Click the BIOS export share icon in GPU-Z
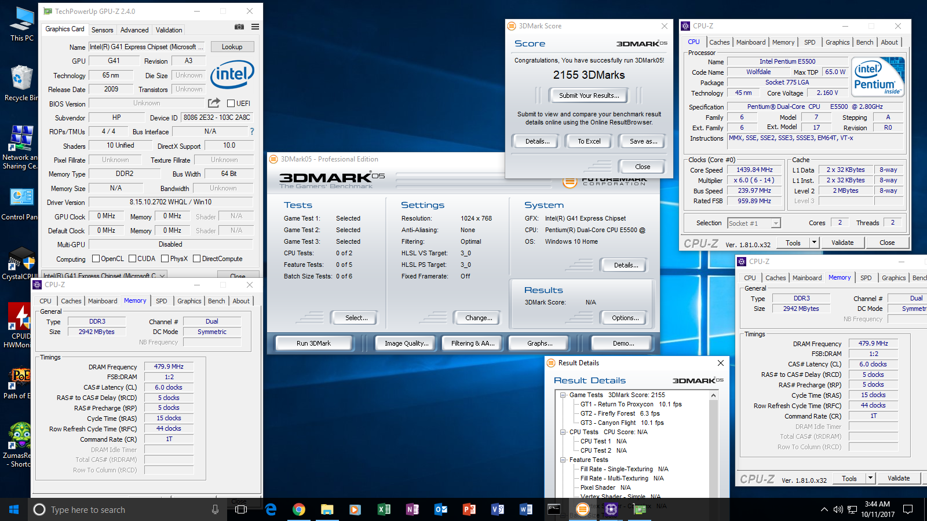 214,102
